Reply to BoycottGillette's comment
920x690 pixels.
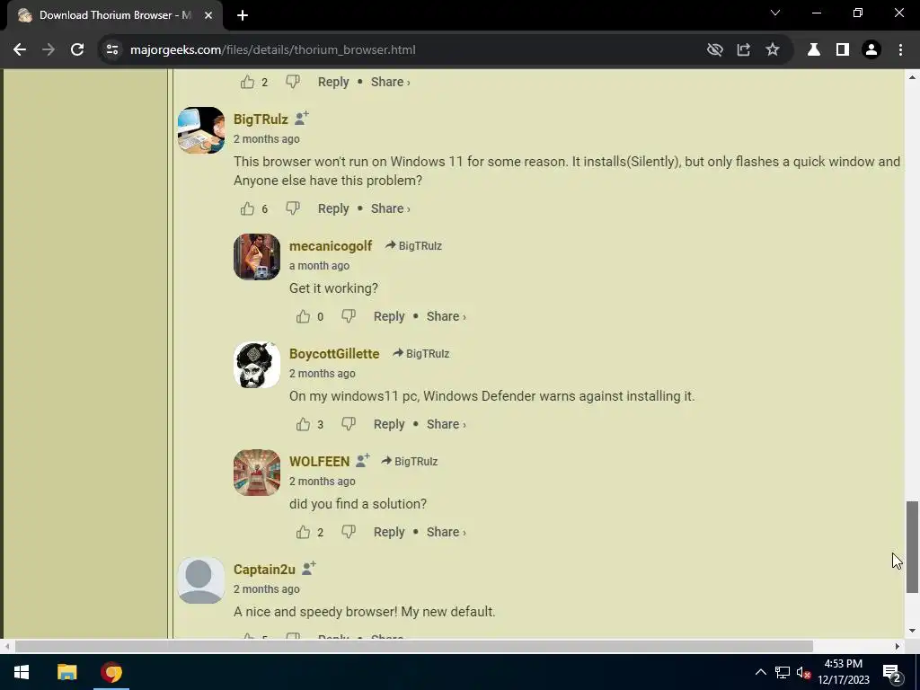[x=389, y=424]
